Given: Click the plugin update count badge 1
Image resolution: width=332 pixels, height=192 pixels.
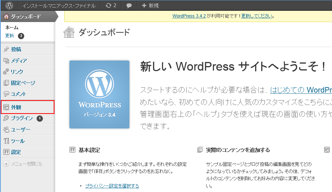Looking at the screenshot, I should click(40, 118).
